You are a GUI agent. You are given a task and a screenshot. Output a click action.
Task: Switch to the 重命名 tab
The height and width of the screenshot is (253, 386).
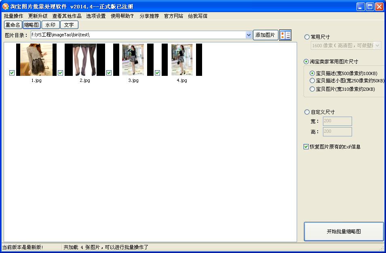click(13, 25)
